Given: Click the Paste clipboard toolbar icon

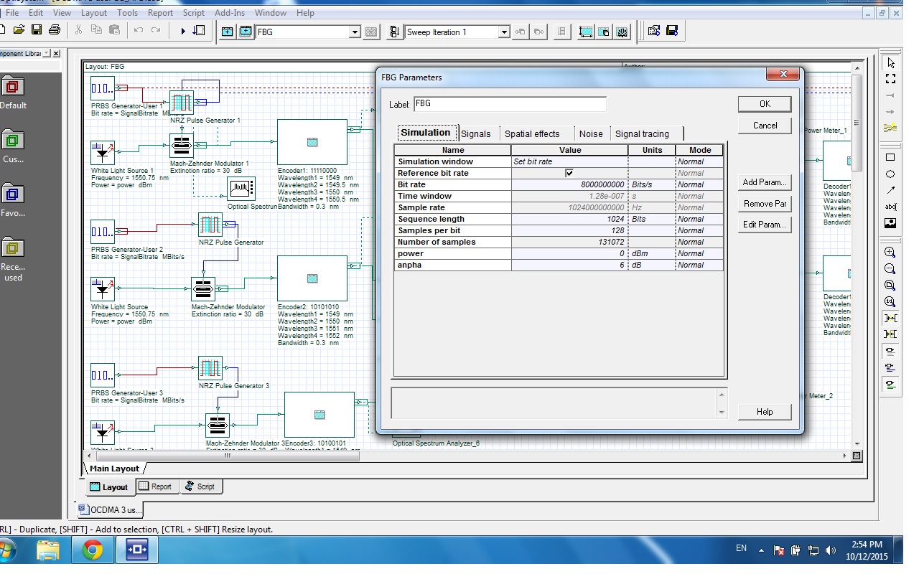Looking at the screenshot, I should [114, 30].
